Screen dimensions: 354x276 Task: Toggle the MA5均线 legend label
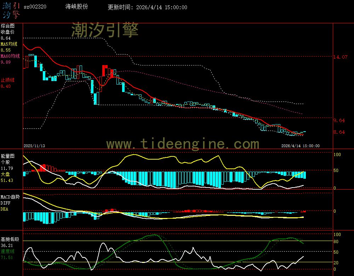8,44
